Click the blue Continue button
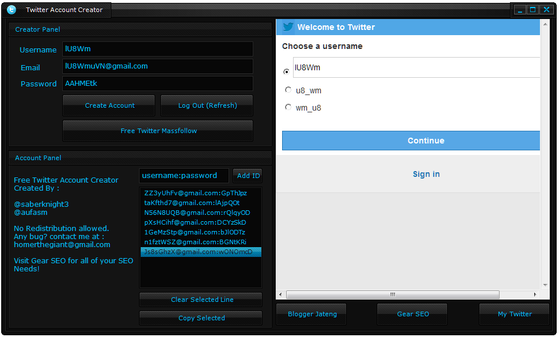This screenshot has width=559, height=337. point(411,141)
